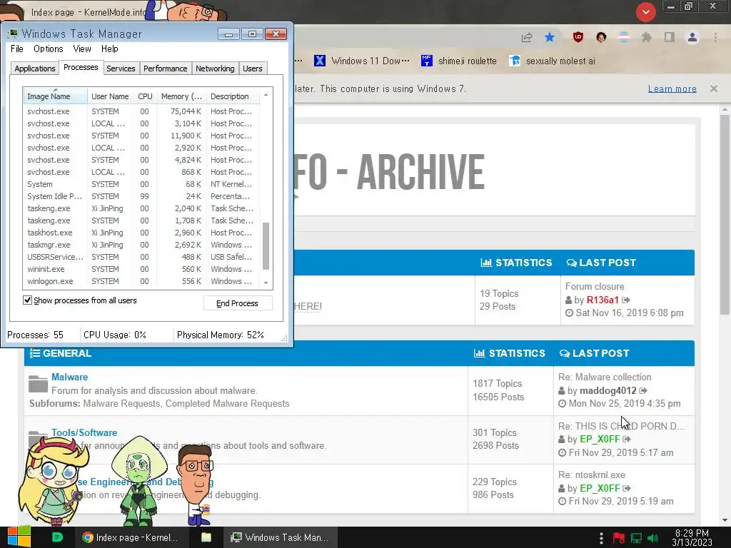The height and width of the screenshot is (548, 731).
Task: Switch to the Applications tab
Action: click(x=34, y=68)
